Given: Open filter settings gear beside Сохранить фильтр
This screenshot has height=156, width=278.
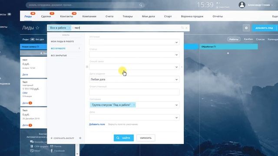Looking at the screenshot, I should [80, 138].
